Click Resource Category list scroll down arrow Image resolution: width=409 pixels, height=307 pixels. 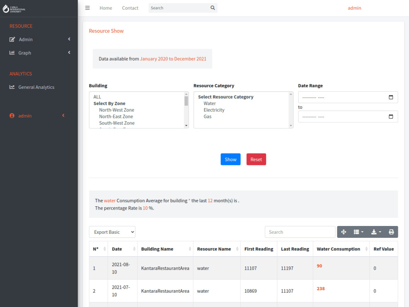pyautogui.click(x=291, y=126)
